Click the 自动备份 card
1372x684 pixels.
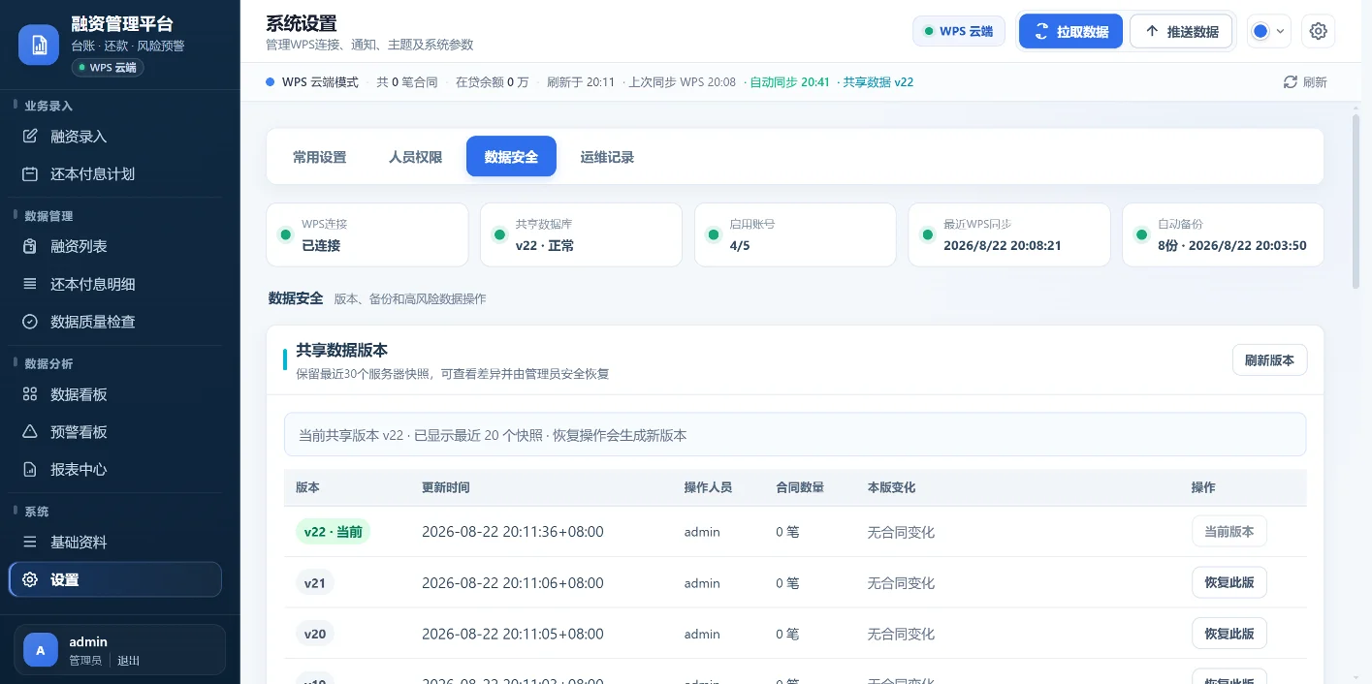pyautogui.click(x=1223, y=234)
